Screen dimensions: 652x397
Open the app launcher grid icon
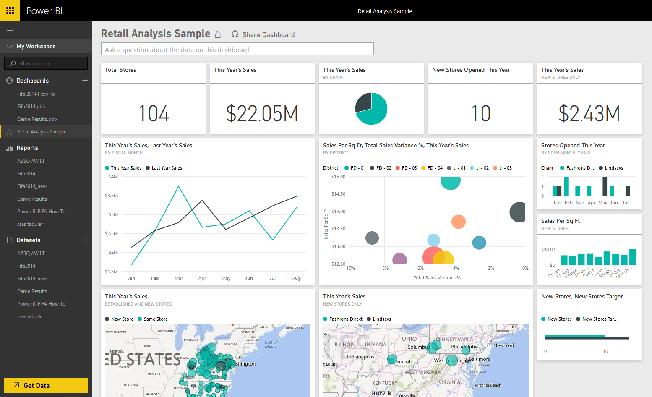point(10,10)
